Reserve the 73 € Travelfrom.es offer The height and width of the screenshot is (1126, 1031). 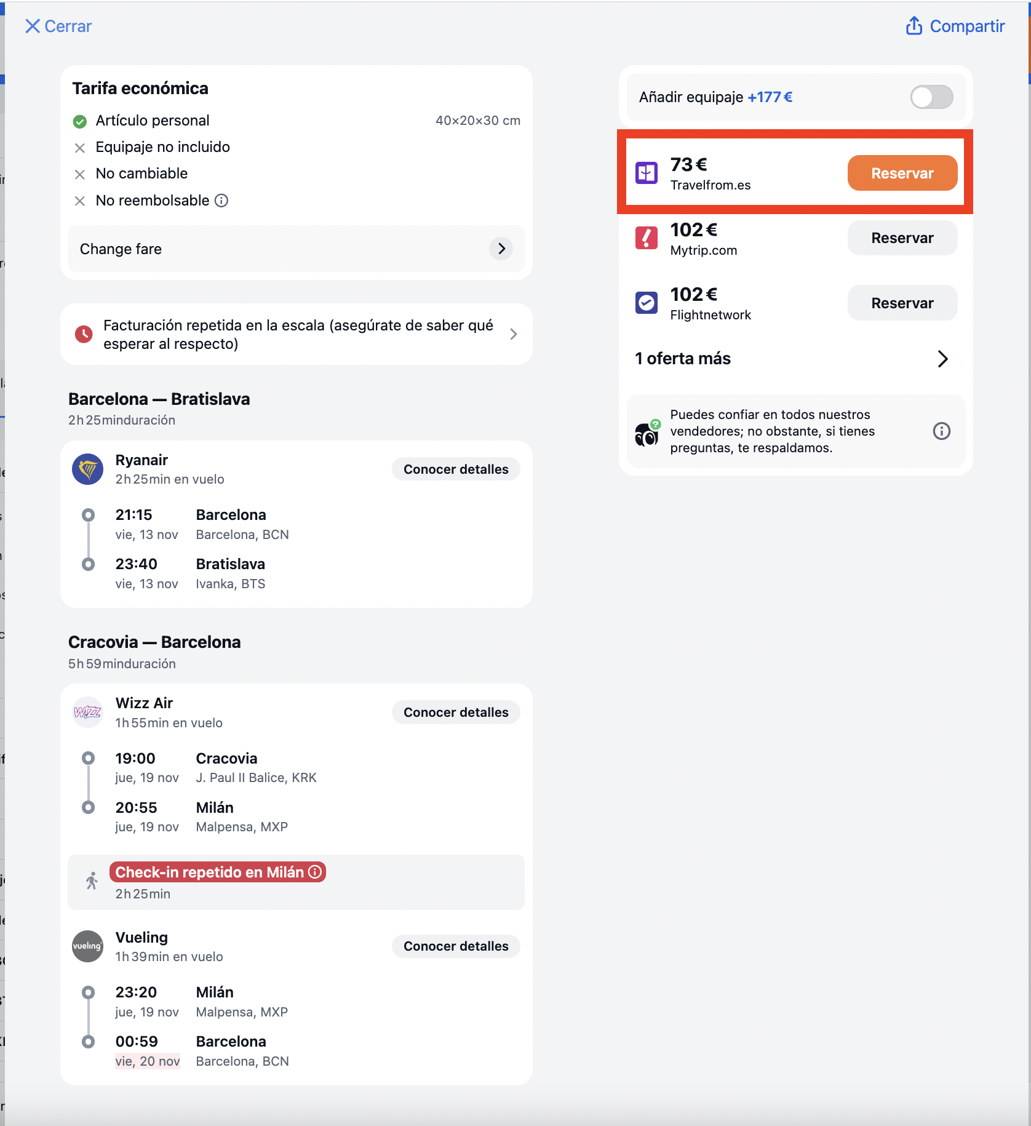902,174
